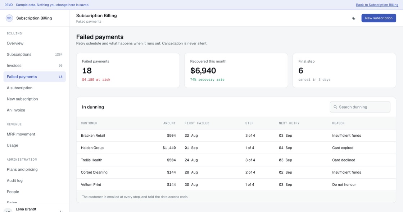Click the $1,440 amount cell

click(169, 148)
